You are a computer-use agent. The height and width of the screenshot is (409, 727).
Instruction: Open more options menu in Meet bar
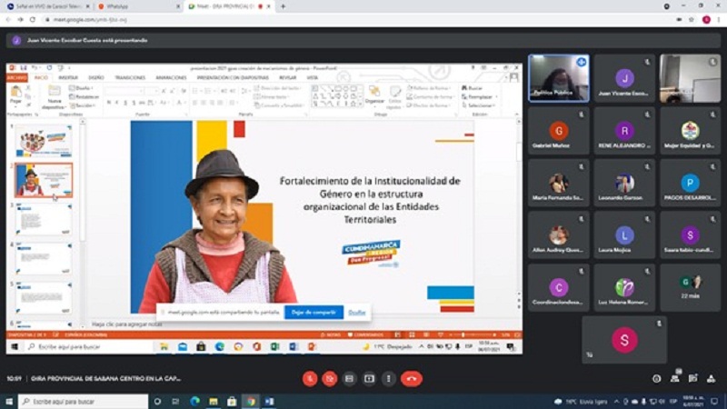(389, 379)
